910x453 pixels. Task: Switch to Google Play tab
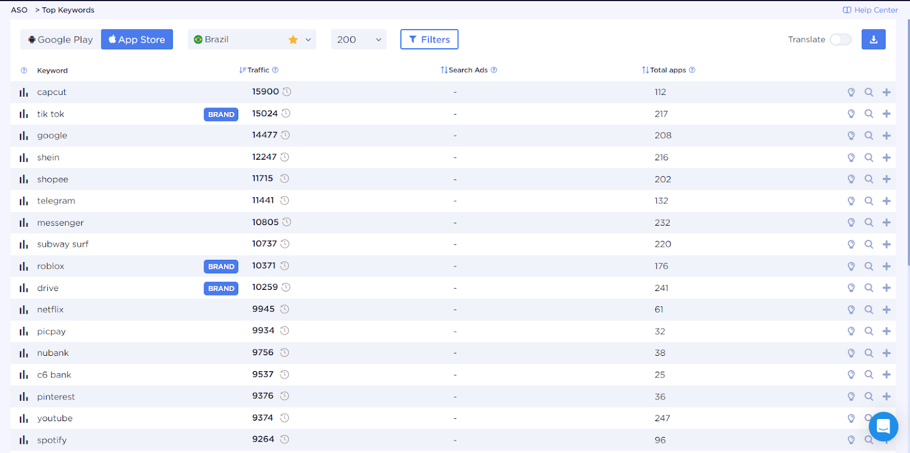61,39
